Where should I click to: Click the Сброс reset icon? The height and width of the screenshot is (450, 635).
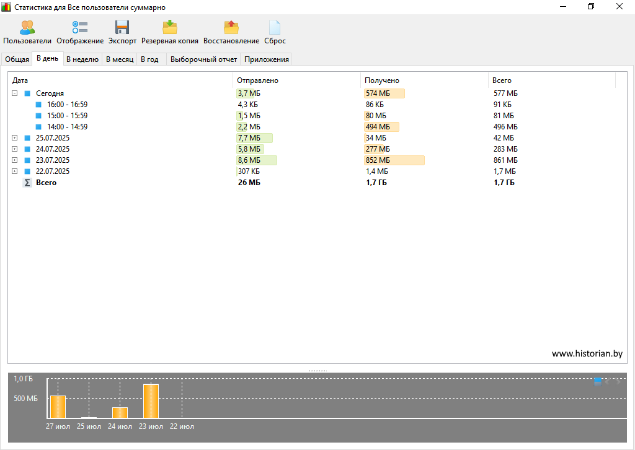coord(275,28)
